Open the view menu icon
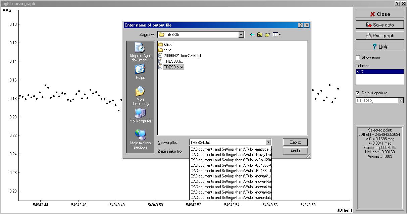Viewport: 407px width, 214px height. coord(276,35)
